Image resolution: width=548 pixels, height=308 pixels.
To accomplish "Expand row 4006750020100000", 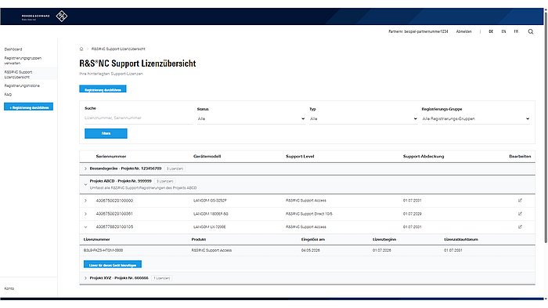I will point(85,201).
